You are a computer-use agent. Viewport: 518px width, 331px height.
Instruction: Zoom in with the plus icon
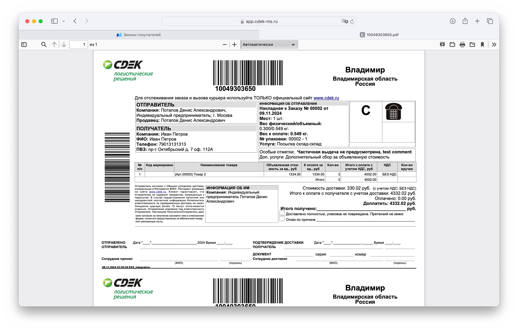pos(234,44)
